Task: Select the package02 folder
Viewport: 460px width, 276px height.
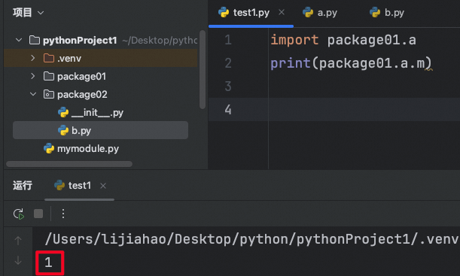Action: coord(82,95)
